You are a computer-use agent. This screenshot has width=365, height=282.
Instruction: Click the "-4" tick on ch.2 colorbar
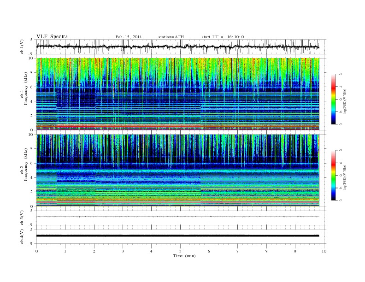tap(340, 163)
